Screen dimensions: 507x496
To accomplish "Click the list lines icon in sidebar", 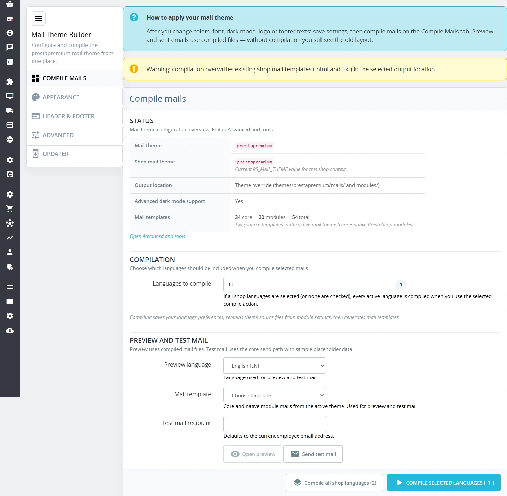I will [x=10, y=287].
